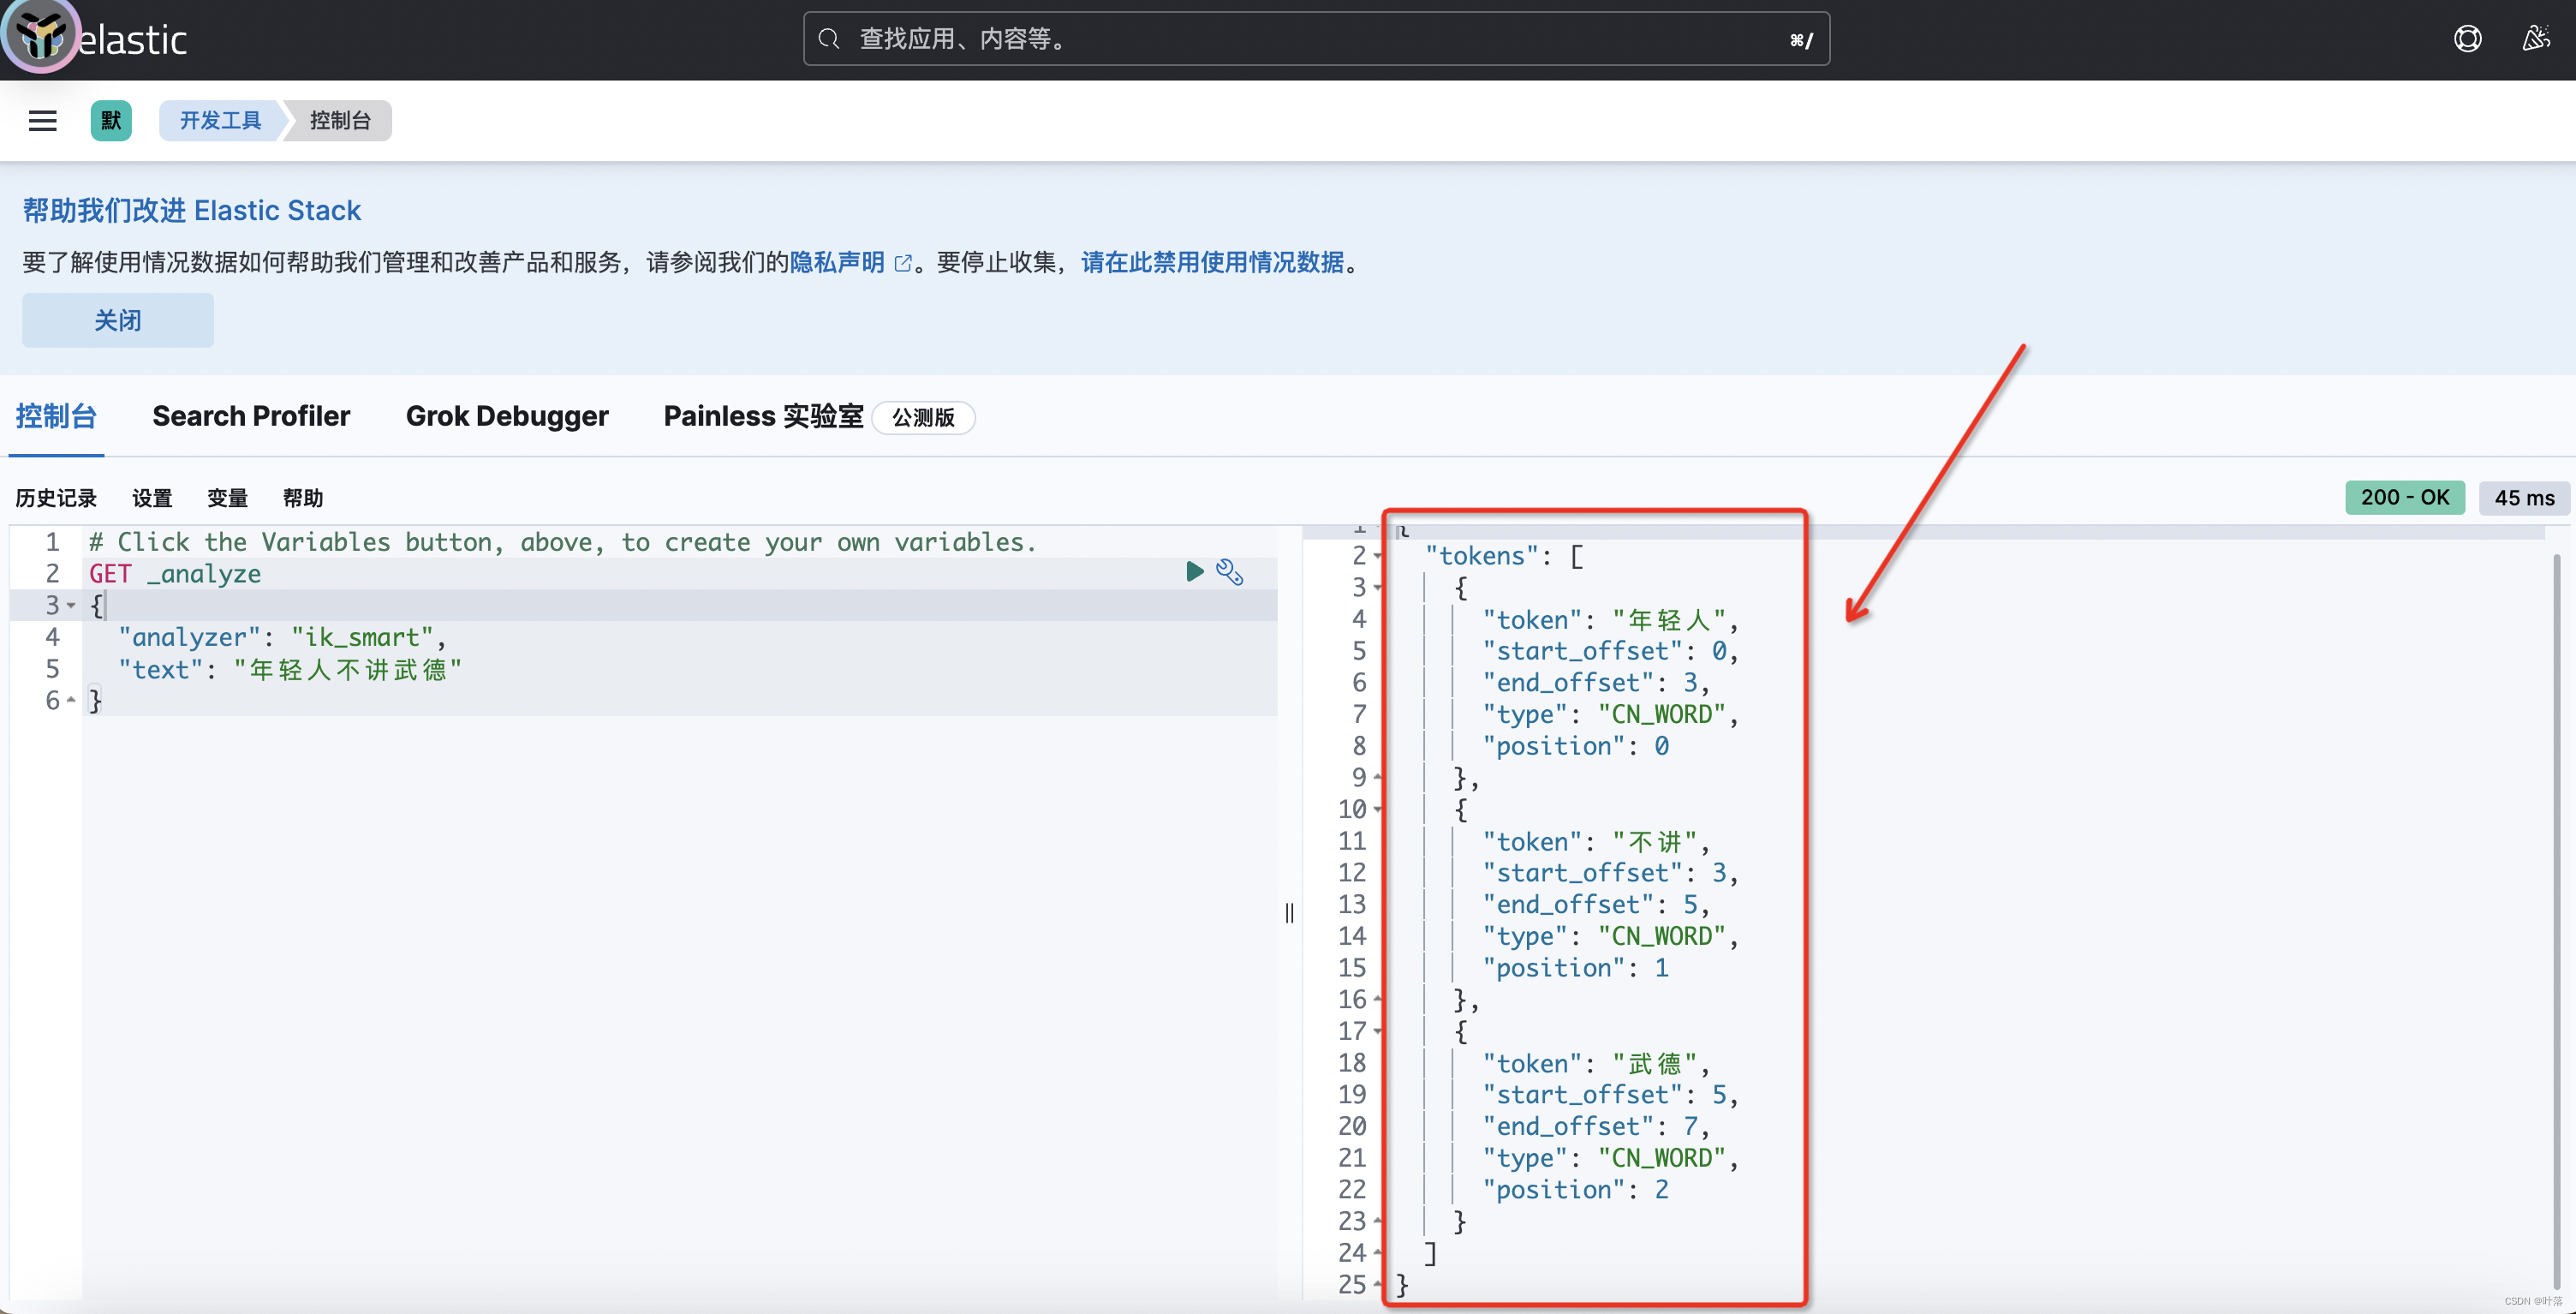Click "start_offset": 0 in the output

click(1610, 651)
